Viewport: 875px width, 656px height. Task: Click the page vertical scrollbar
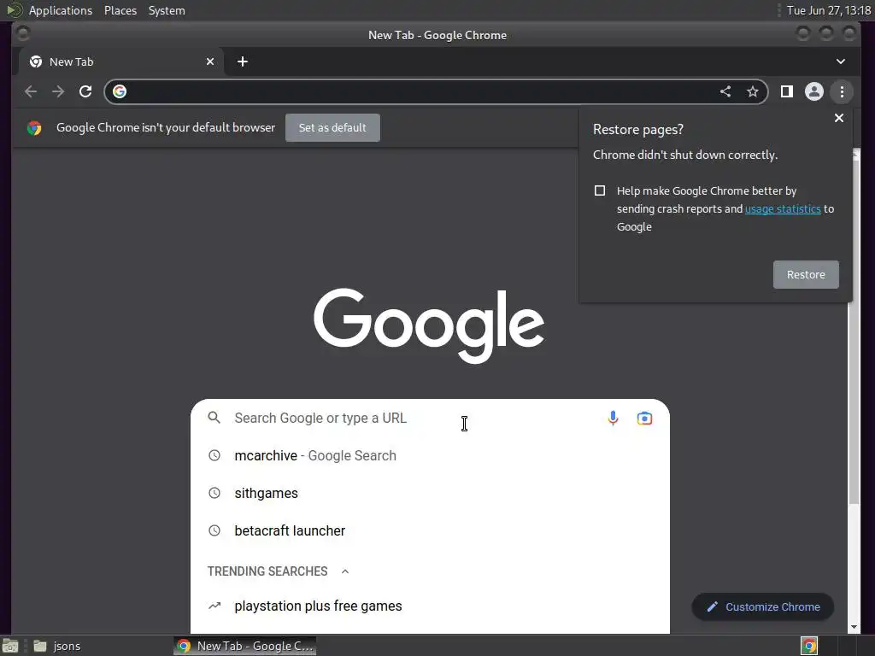click(854, 332)
